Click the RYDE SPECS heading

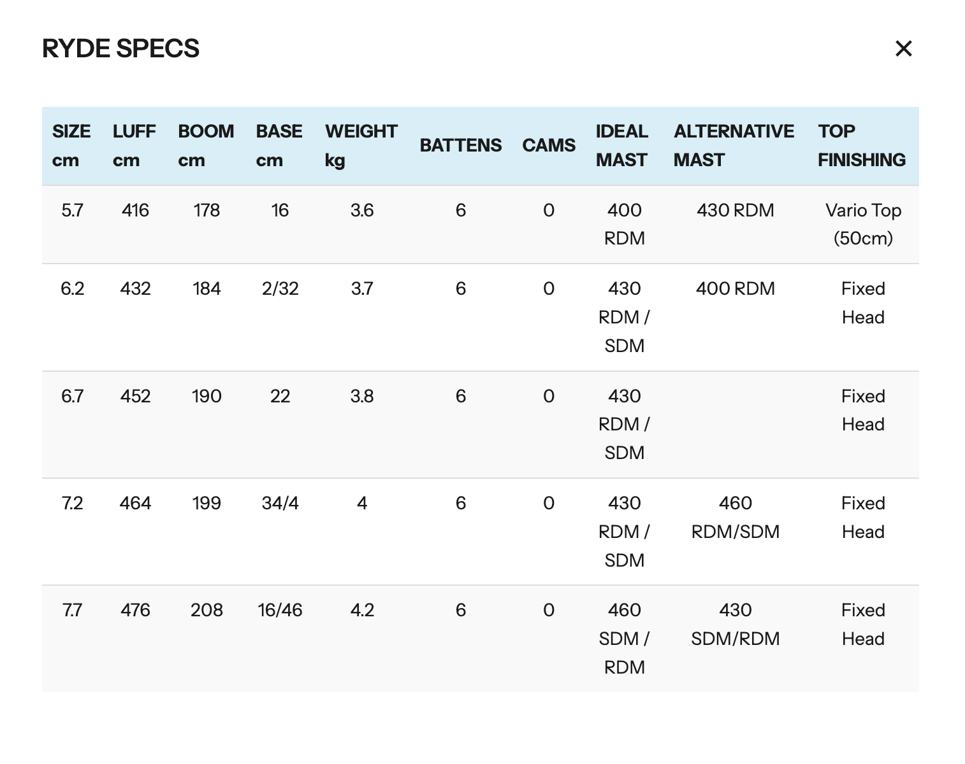120,48
